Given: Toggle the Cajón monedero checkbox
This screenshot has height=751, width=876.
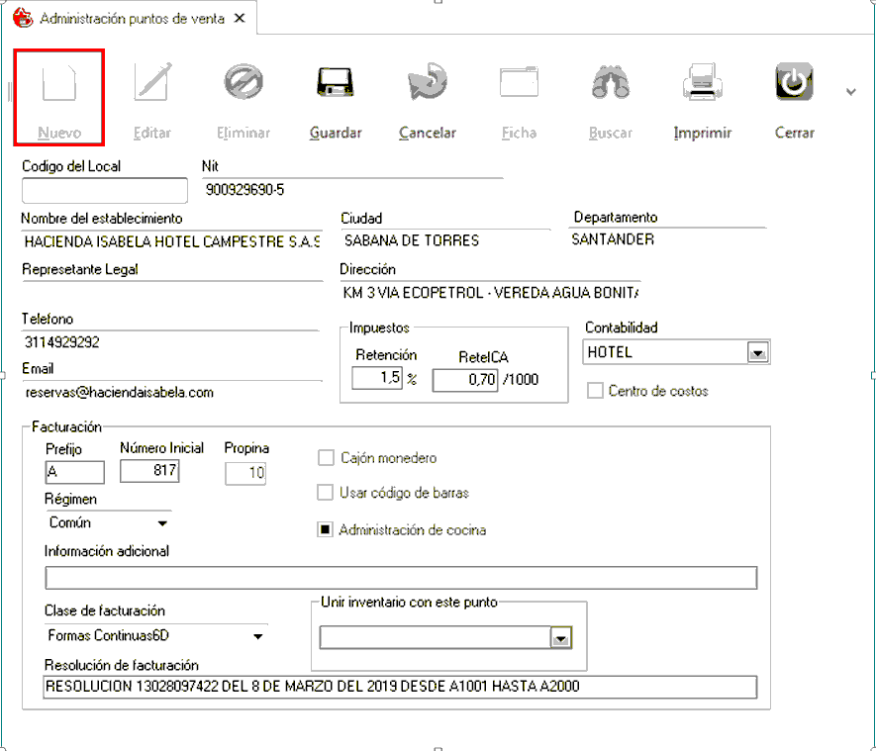Looking at the screenshot, I should pyautogui.click(x=325, y=458).
